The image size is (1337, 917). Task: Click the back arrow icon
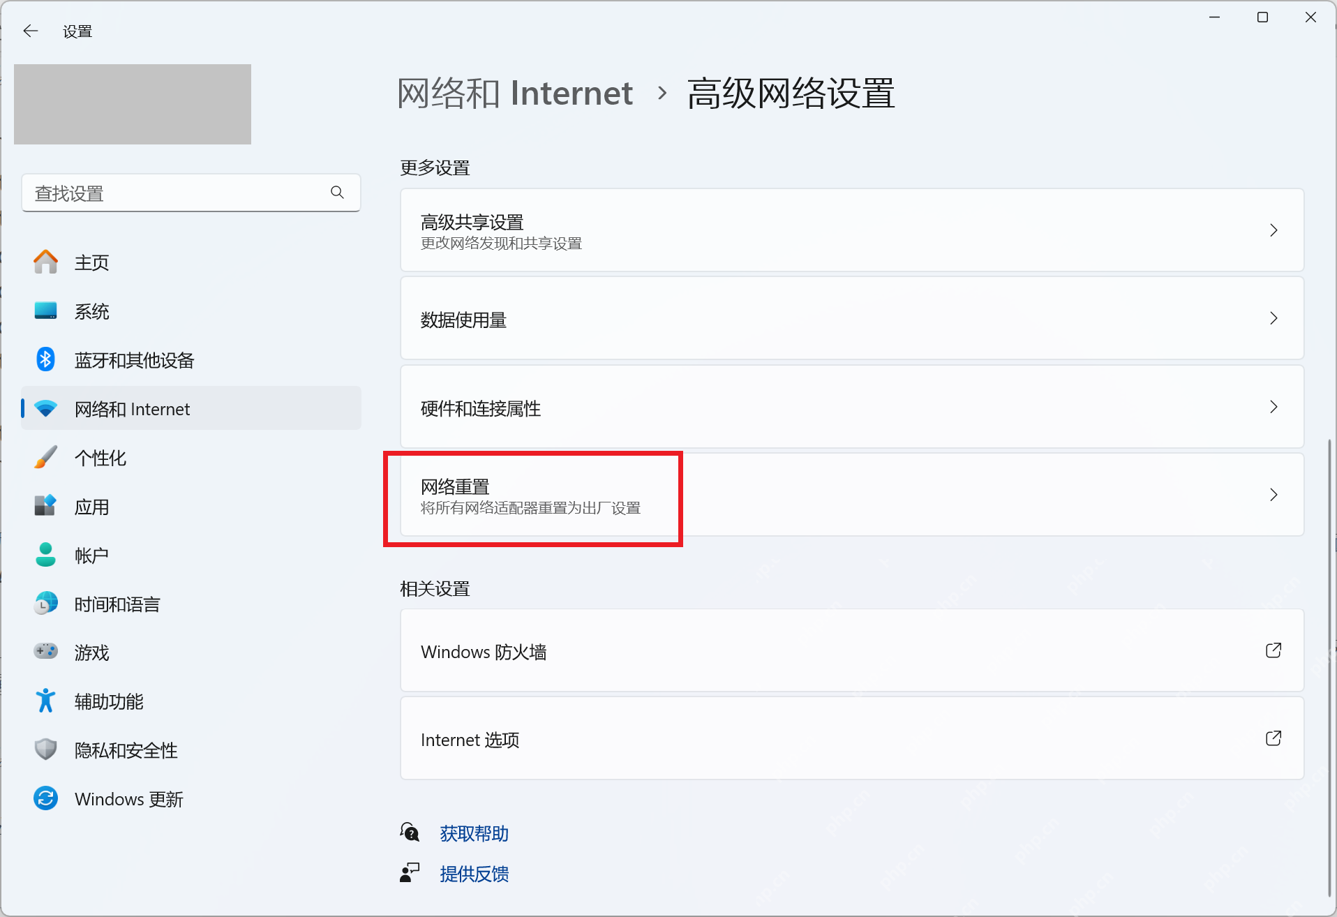(31, 31)
